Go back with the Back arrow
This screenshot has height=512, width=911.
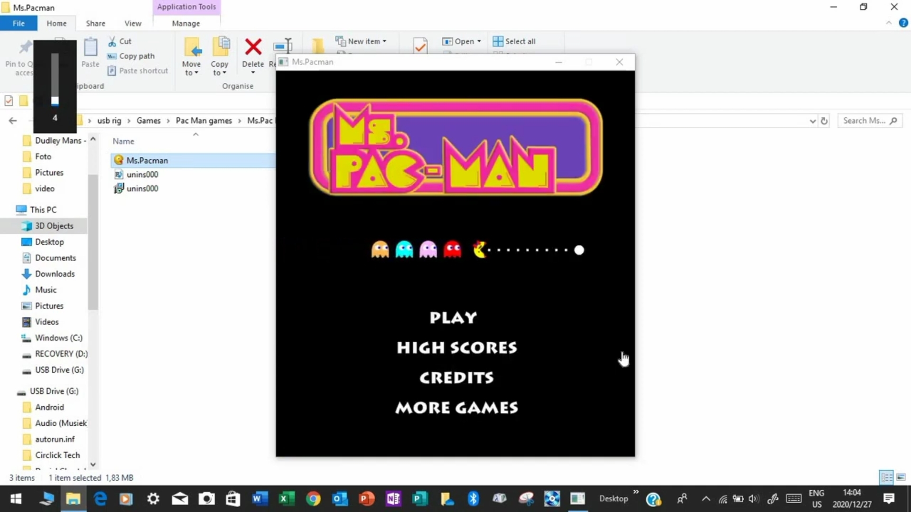point(13,120)
